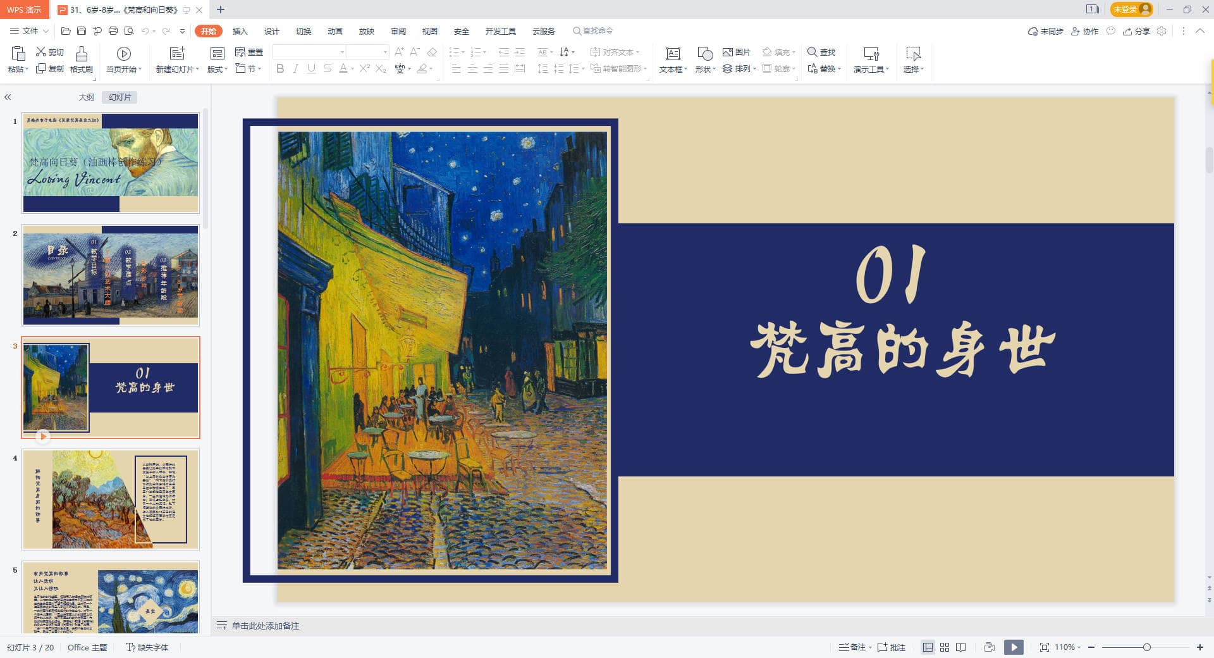
Task: Open the Transitions ribbon tab
Action: point(303,31)
